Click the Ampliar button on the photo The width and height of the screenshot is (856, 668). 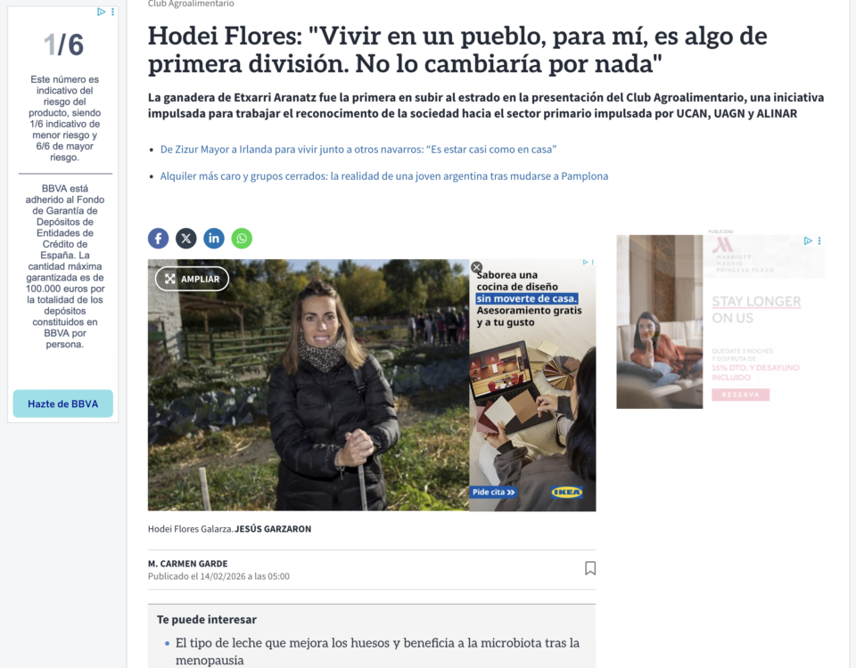pos(193,279)
